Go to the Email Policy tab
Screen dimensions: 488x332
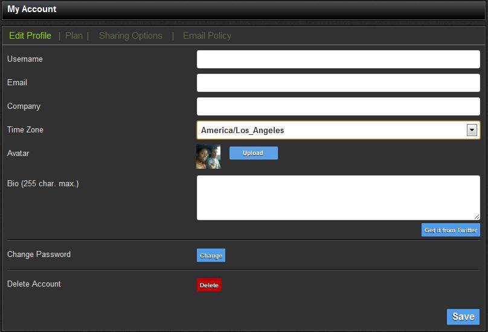[x=207, y=36]
